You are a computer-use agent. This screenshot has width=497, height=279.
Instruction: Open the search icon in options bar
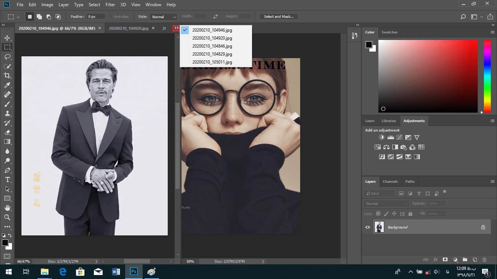[463, 17]
